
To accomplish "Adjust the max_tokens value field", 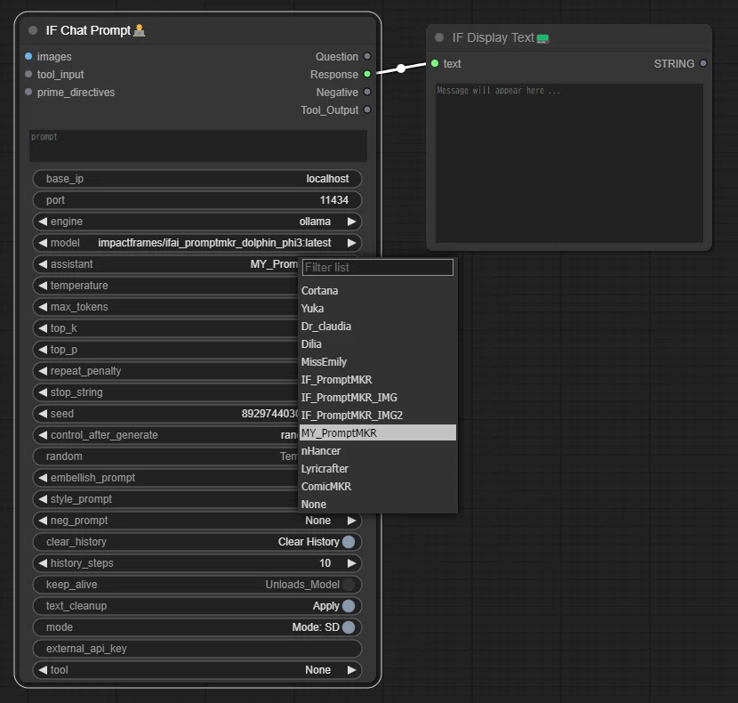I will coord(164,307).
